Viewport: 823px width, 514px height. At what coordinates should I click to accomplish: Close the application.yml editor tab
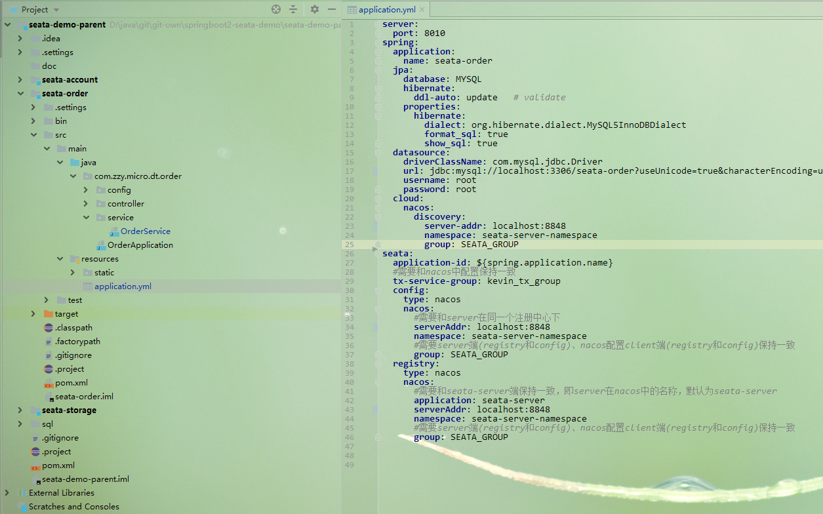(422, 10)
